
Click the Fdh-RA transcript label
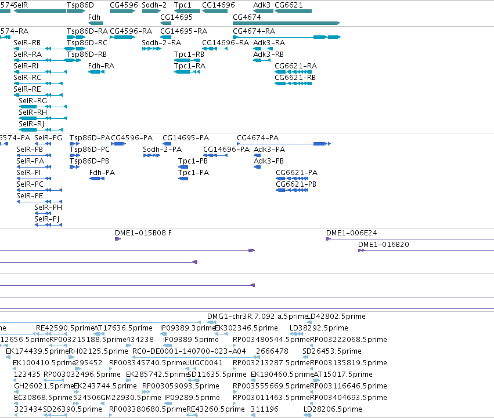click(101, 66)
